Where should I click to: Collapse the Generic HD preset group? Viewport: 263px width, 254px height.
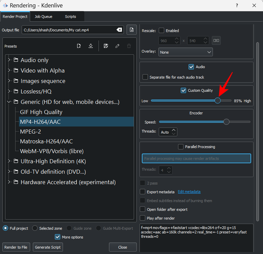pos(9,102)
